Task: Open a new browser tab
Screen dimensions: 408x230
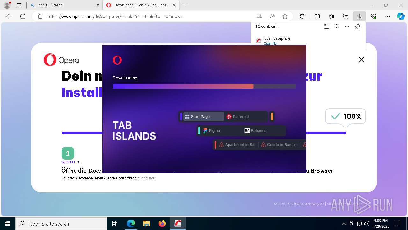Action: (x=185, y=5)
